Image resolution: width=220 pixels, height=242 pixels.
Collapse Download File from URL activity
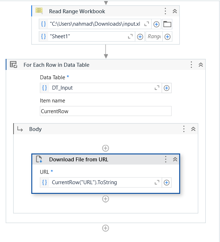click(175, 160)
